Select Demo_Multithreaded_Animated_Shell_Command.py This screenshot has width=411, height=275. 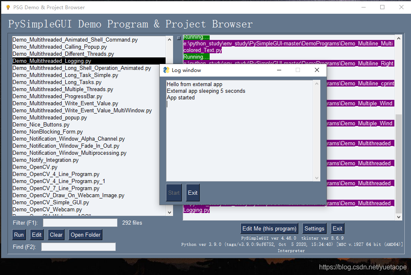point(89,40)
